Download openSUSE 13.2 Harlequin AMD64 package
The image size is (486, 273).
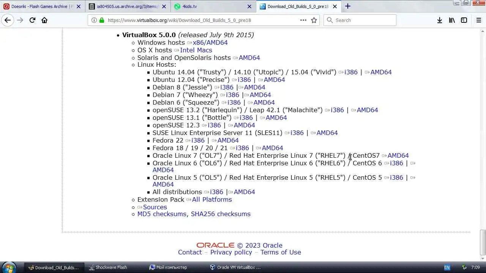[x=367, y=110]
